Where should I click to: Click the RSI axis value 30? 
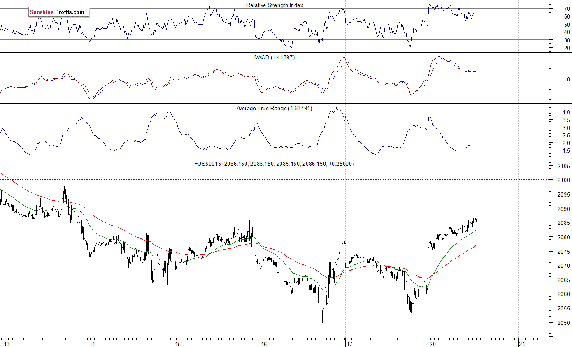click(567, 40)
